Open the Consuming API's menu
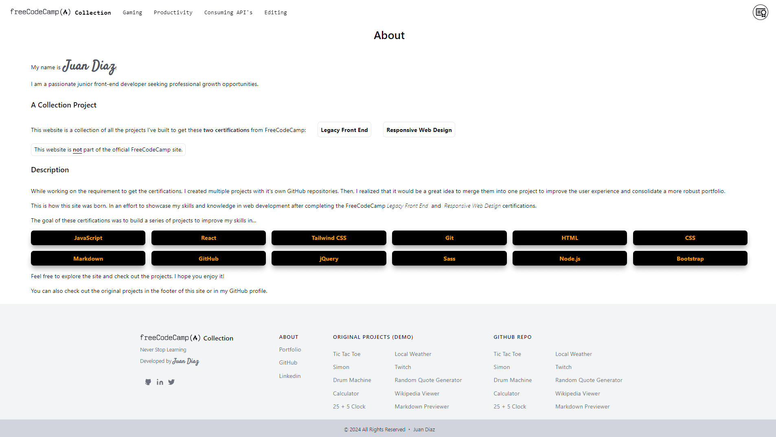776x437 pixels. pos(228,13)
